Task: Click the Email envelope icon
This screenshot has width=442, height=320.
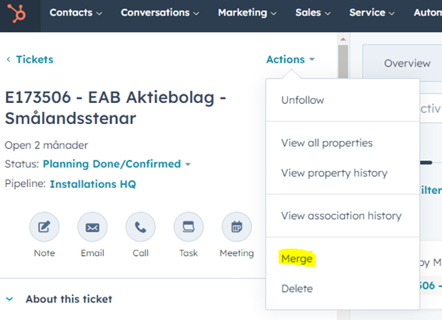Action: click(x=92, y=228)
